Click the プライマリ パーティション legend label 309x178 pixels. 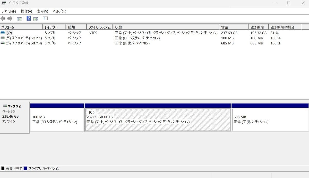point(44,168)
